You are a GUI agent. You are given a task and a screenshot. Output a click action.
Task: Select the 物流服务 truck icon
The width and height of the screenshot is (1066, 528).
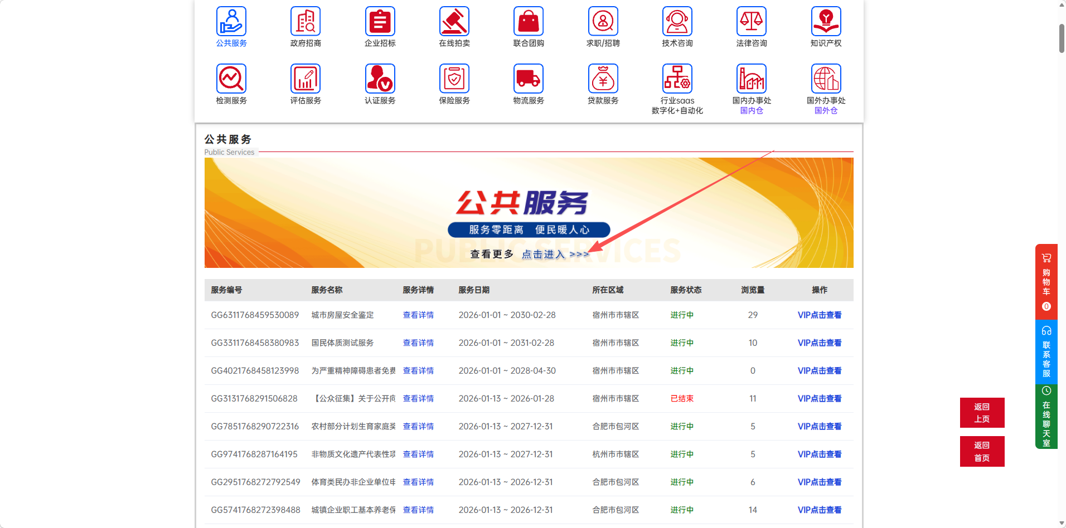(x=528, y=79)
